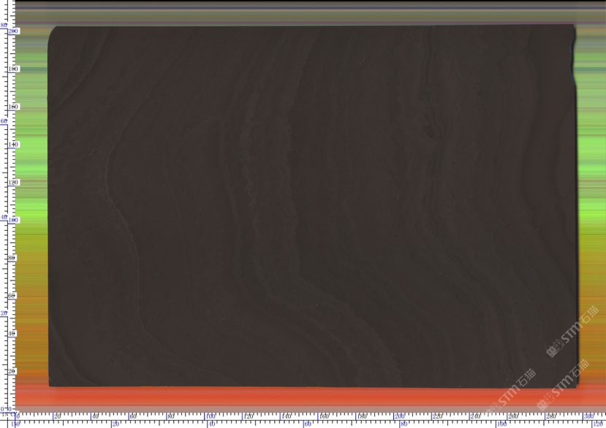The height and width of the screenshot is (428, 606).
Task: Click the STM logo icon of the highest watermark
Action: [x=553, y=351]
